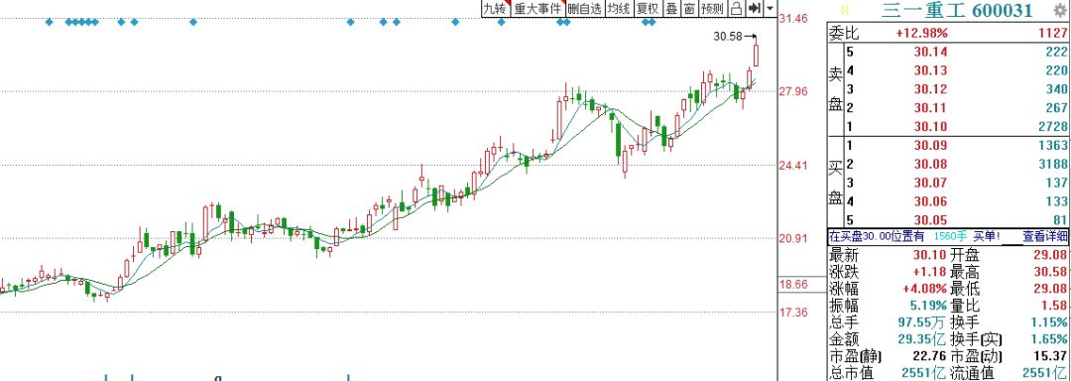Open the 预测 forecast tab
The image size is (1071, 381).
(x=712, y=8)
